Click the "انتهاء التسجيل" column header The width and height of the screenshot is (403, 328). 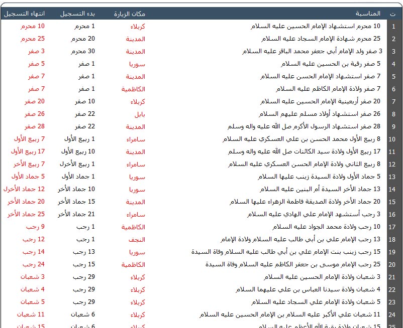23,14
